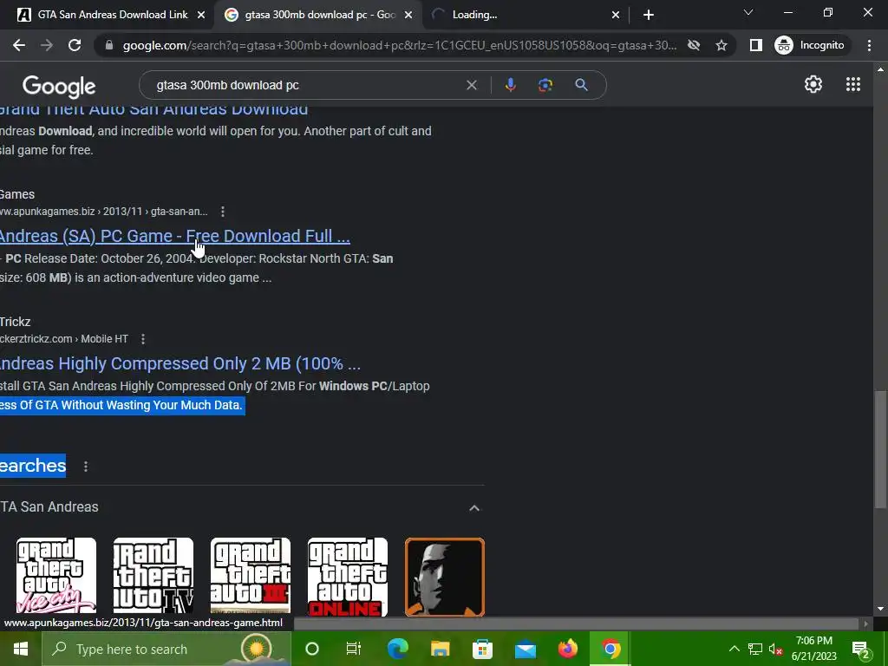Open the Mail app from the taskbar
Screen dimensions: 888x666
[x=526, y=649]
